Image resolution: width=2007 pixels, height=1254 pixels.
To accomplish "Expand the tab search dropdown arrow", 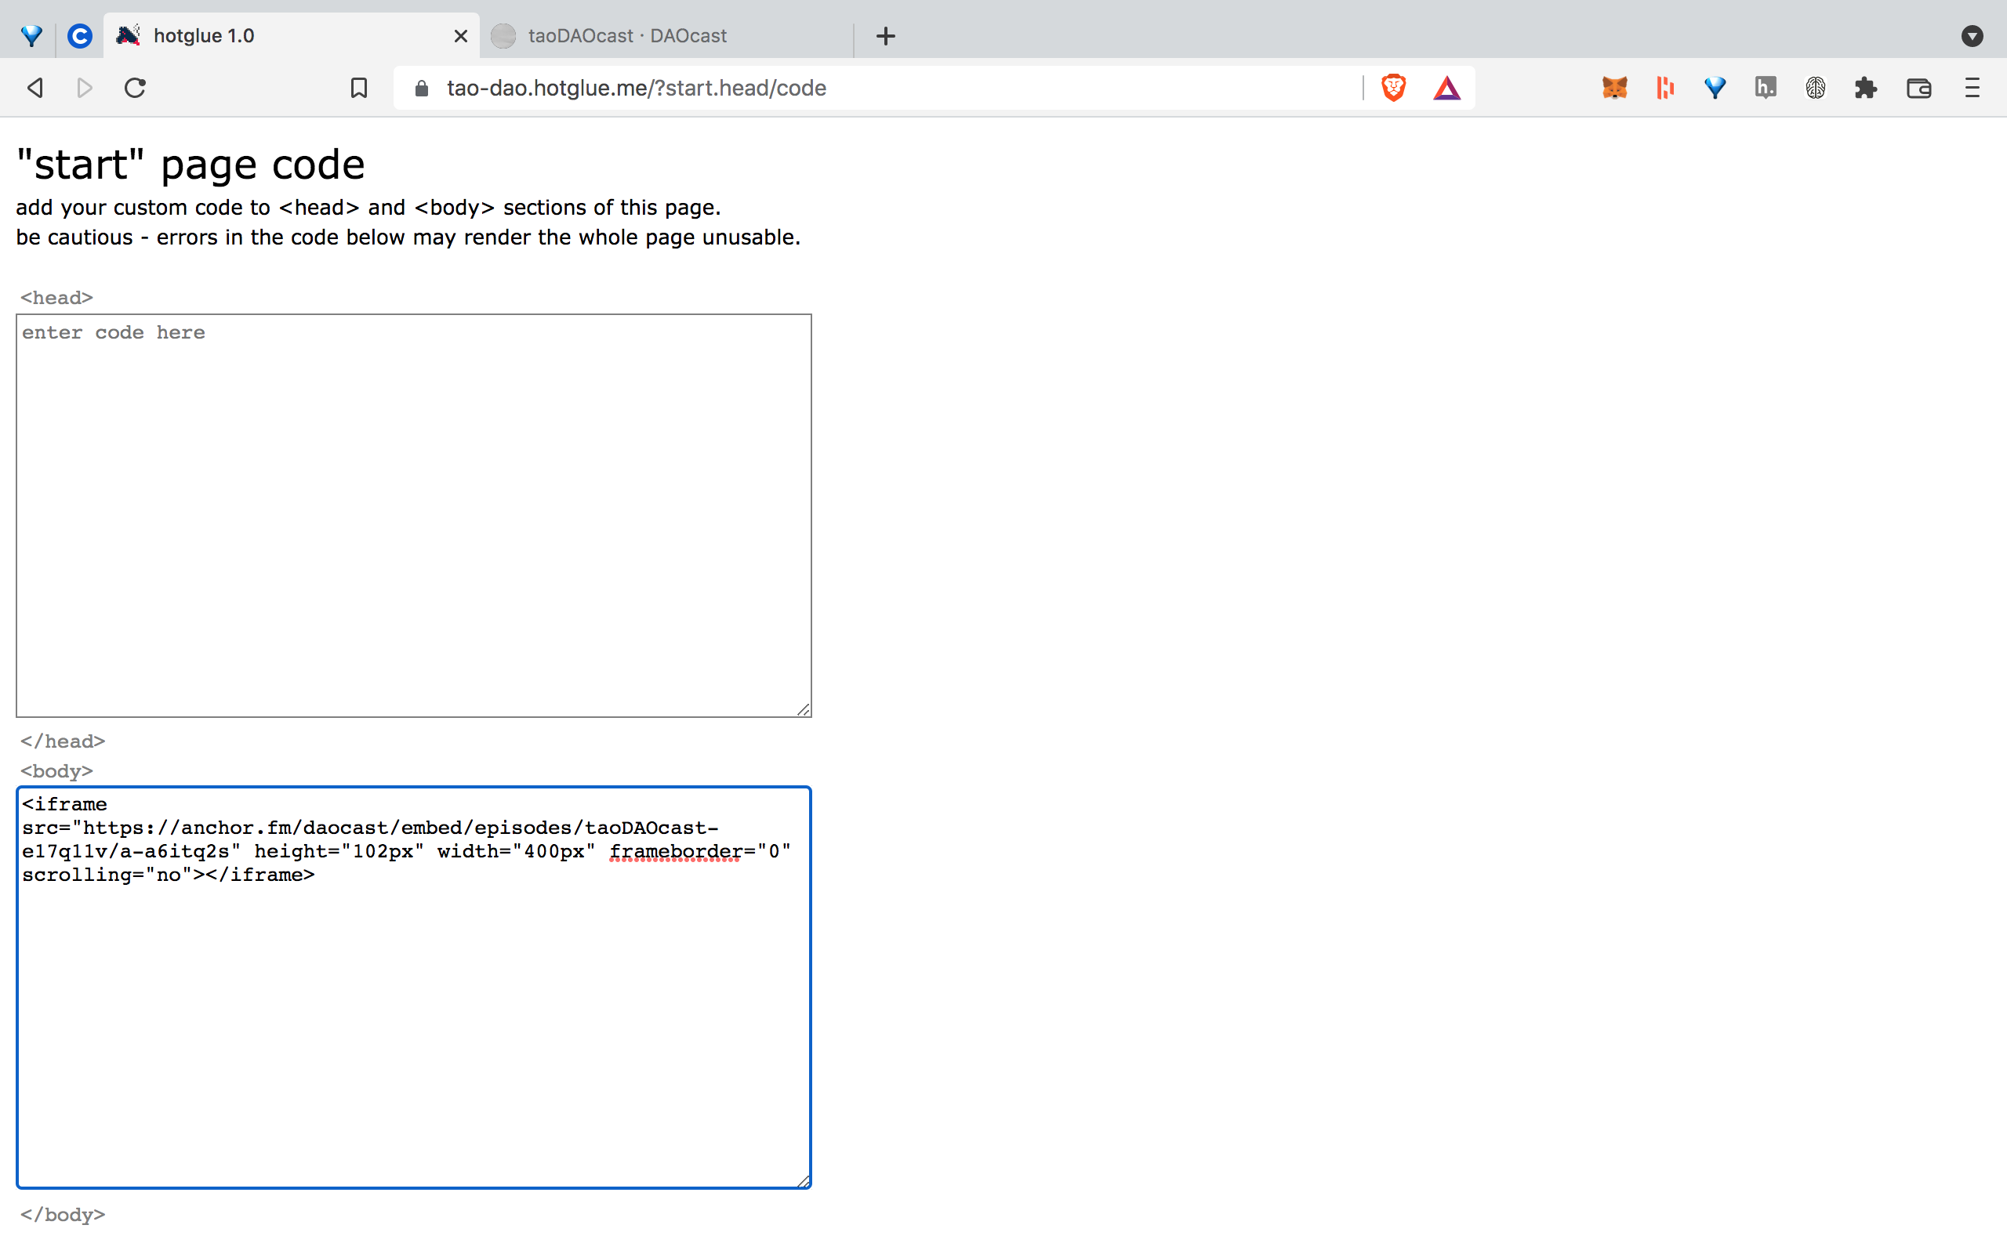I will coord(1972,36).
